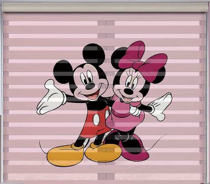Image resolution: width=210 pixels, height=184 pixels.
Task: Click Mickey's black nose
Action: click(90, 86)
